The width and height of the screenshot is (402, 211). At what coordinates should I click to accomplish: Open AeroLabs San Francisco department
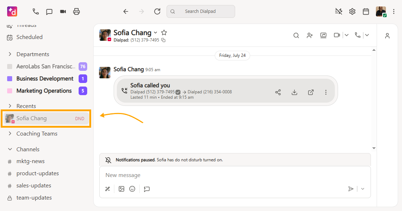[46, 67]
